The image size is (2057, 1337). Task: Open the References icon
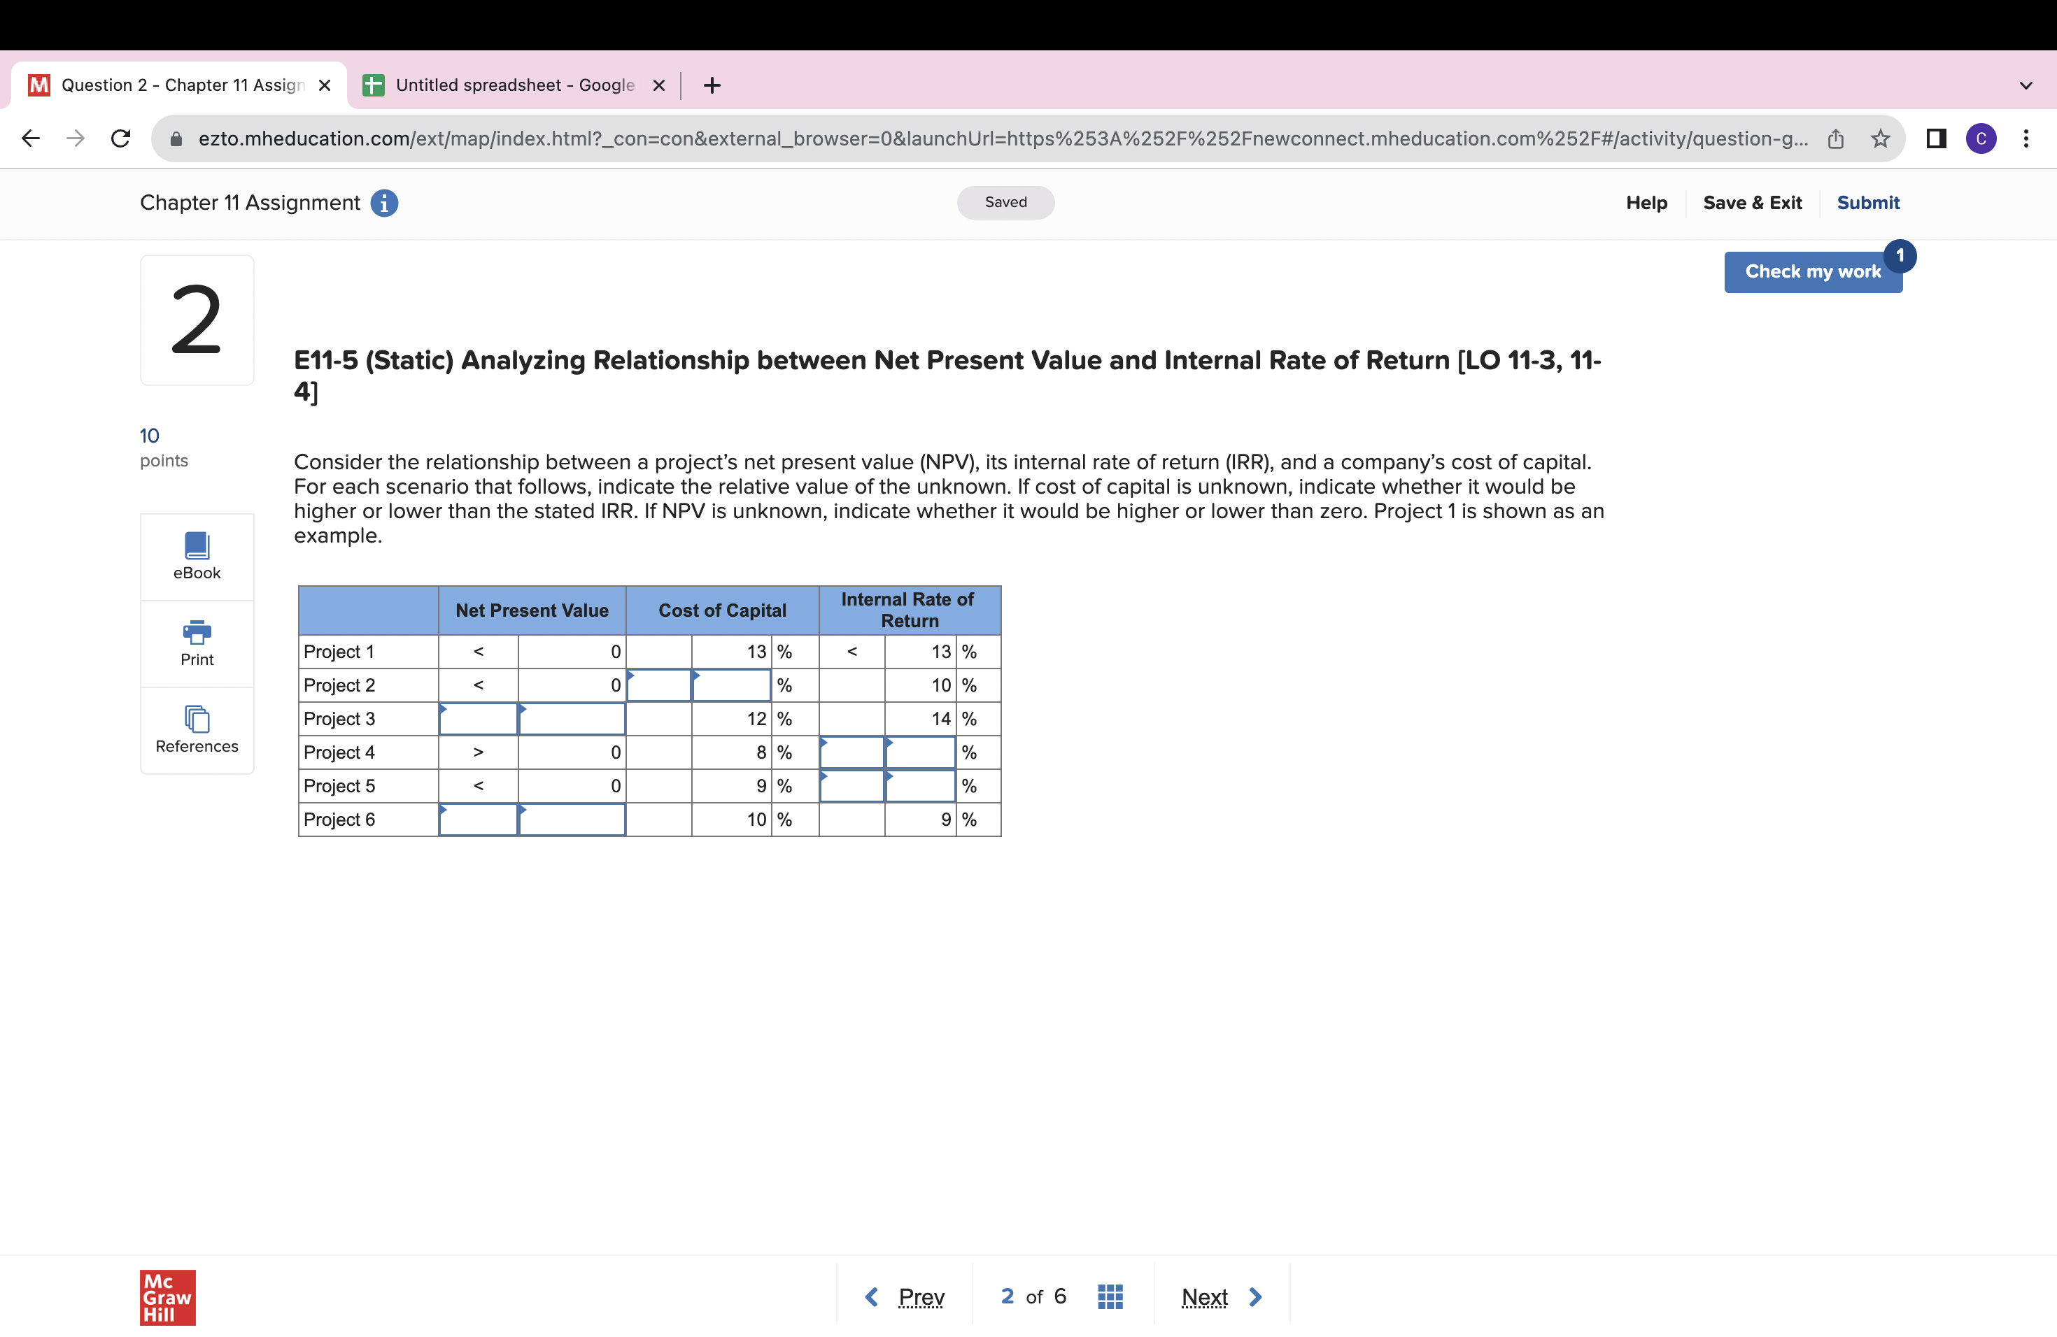pyautogui.click(x=197, y=730)
